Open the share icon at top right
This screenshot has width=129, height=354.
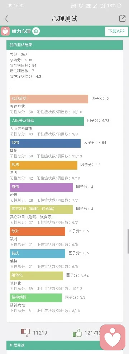click(122, 18)
